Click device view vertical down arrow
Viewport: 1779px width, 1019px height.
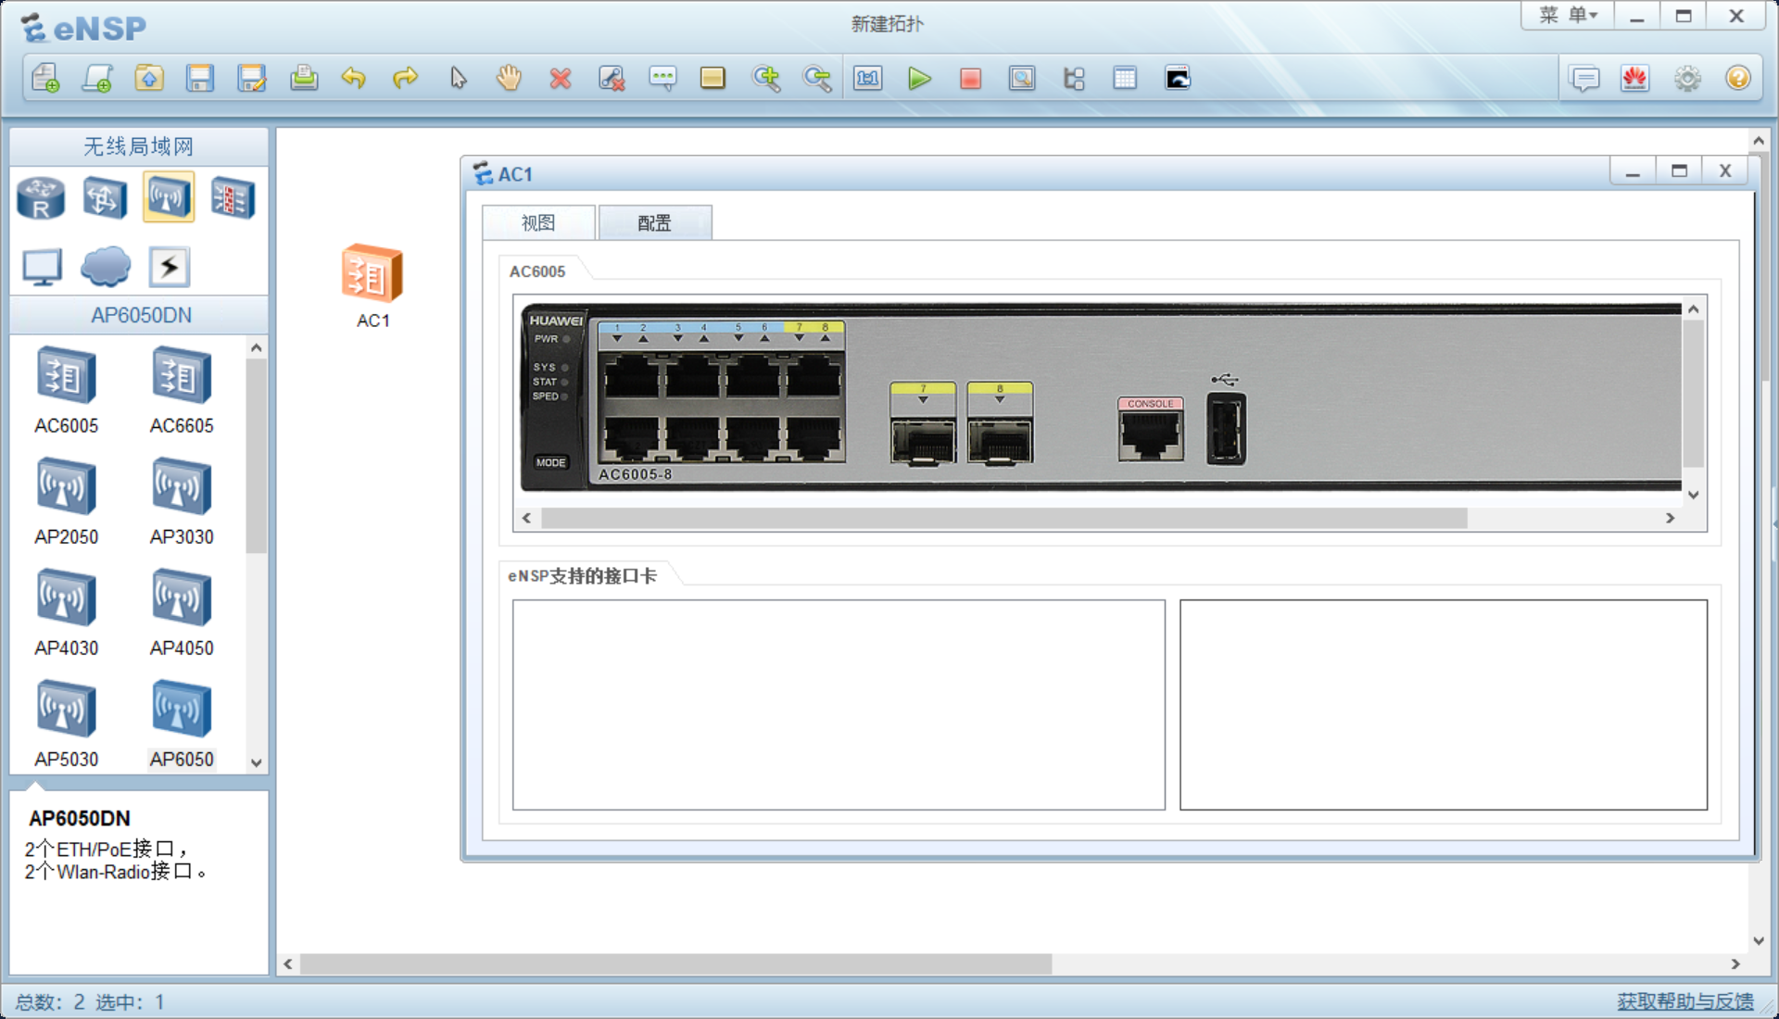click(x=1694, y=495)
